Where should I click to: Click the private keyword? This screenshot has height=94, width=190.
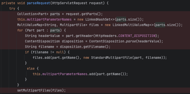(8, 3)
